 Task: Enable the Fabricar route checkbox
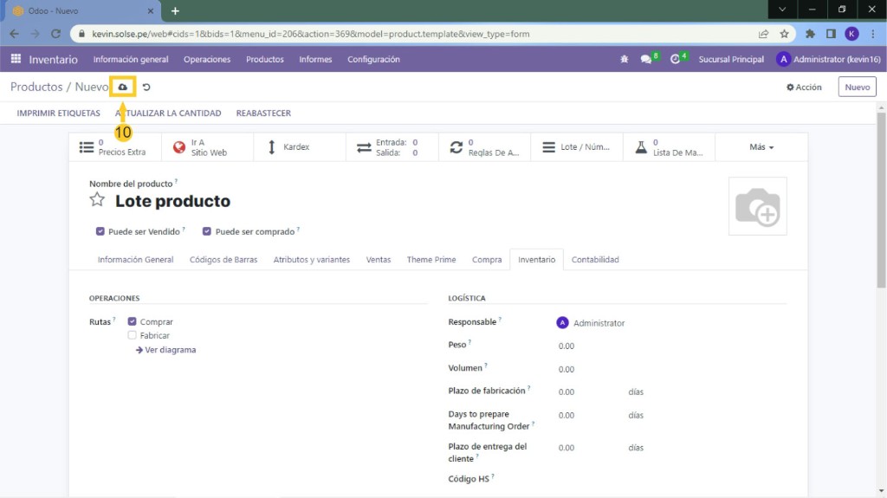(x=132, y=335)
